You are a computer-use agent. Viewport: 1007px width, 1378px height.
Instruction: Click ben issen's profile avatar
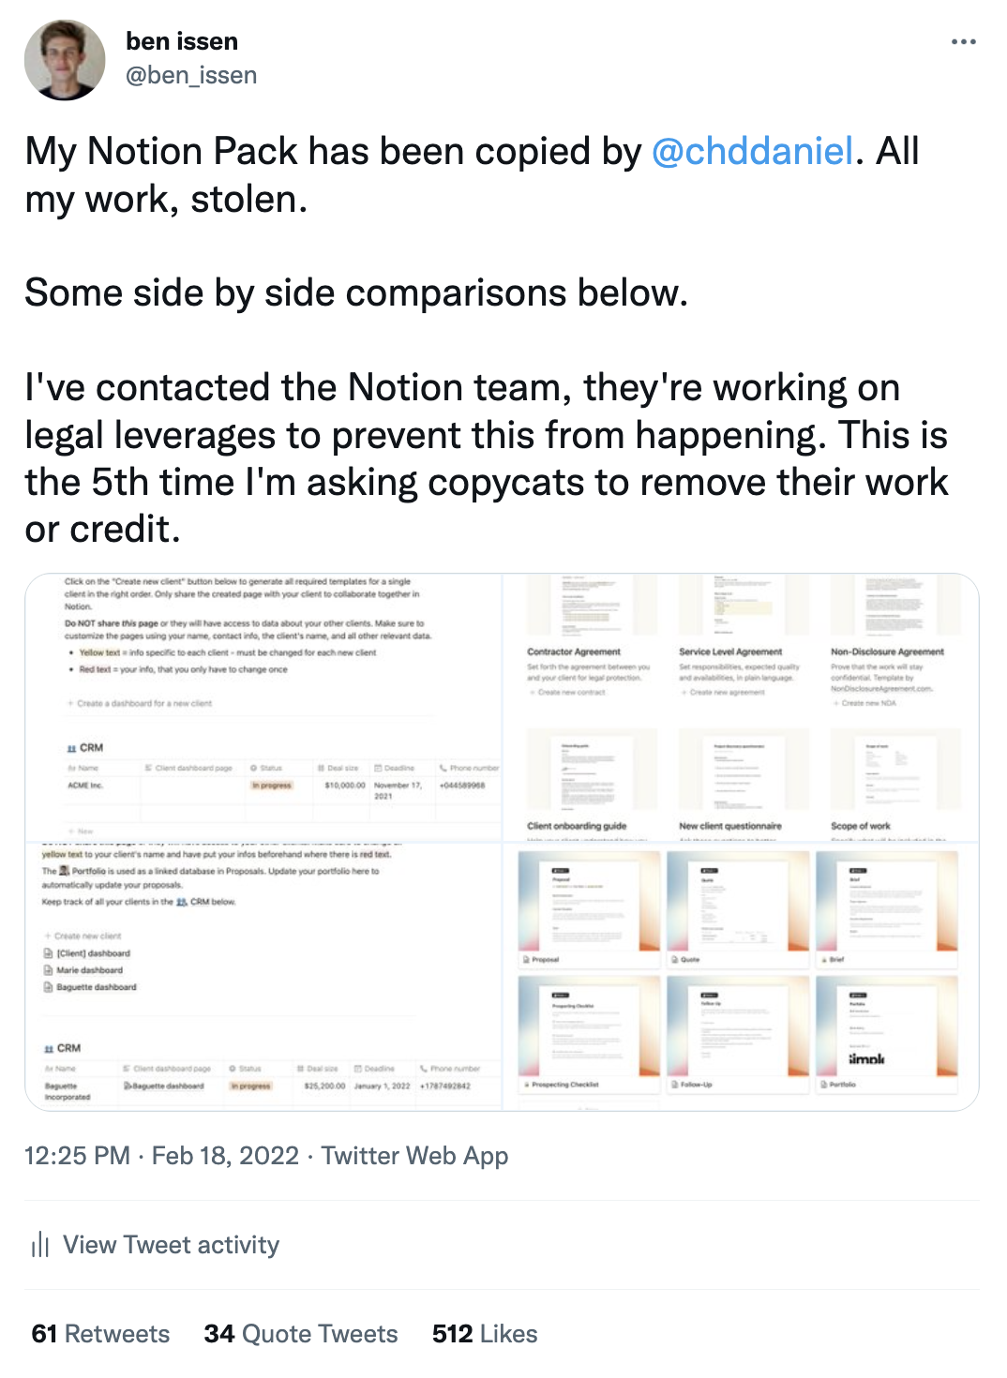pos(65,60)
